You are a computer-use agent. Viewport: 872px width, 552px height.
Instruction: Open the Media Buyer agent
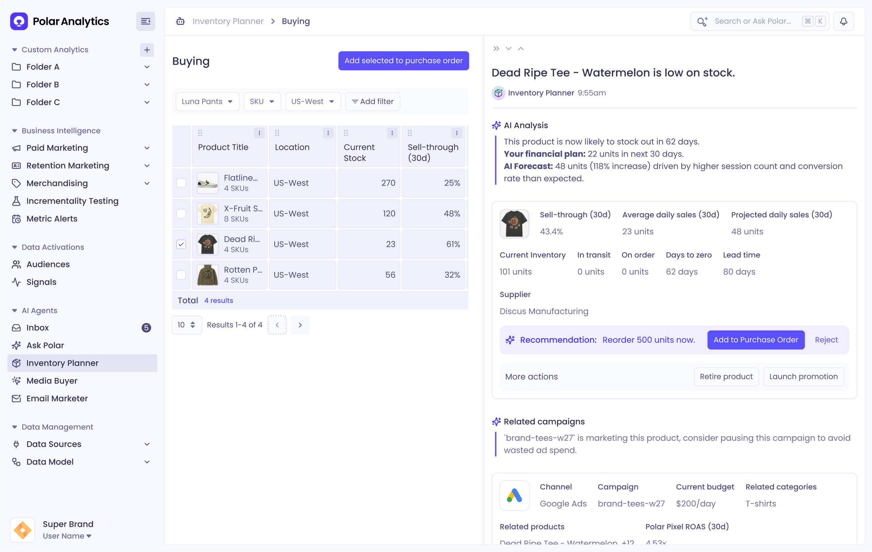pos(82,381)
